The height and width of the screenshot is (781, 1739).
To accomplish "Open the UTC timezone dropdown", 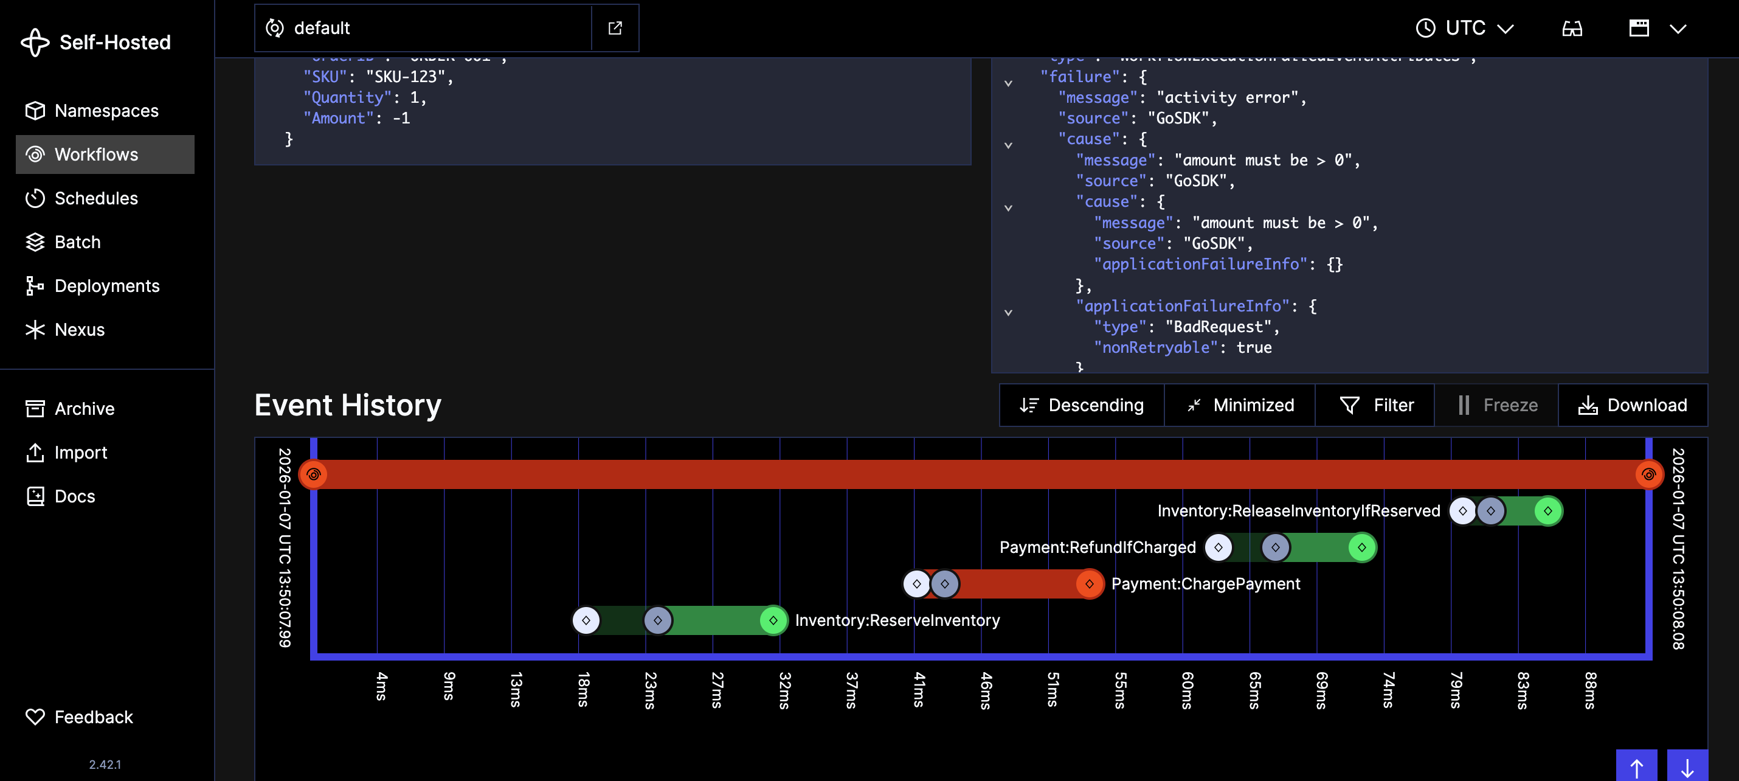I will (x=1464, y=28).
